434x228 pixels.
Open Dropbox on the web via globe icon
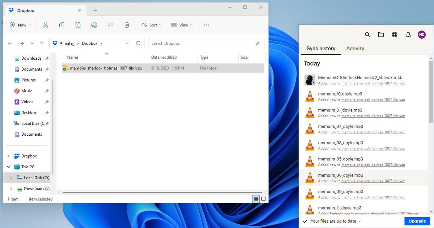pyautogui.click(x=395, y=34)
